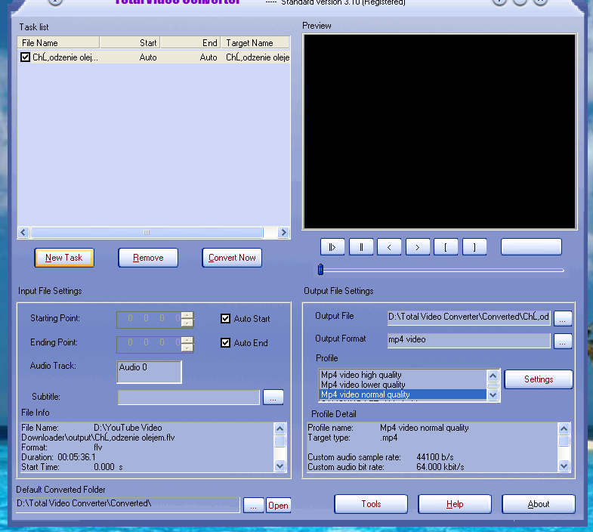Pause the preview playback
Image resolution: width=593 pixels, height=532 pixels.
[361, 247]
